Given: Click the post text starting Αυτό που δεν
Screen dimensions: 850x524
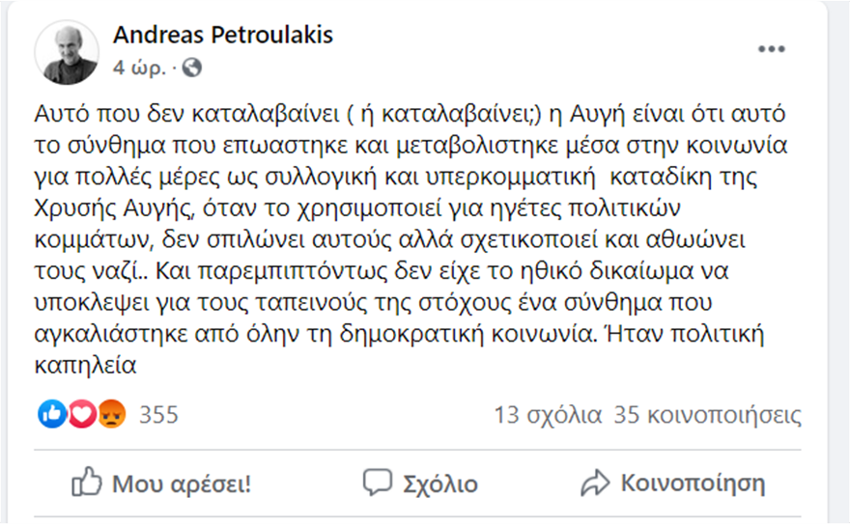Looking at the screenshot, I should [x=411, y=240].
